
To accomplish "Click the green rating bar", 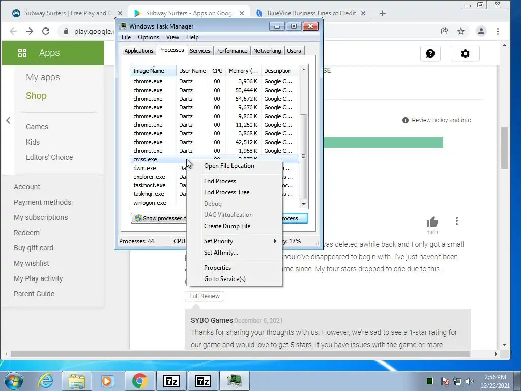I will pyautogui.click(x=383, y=143).
